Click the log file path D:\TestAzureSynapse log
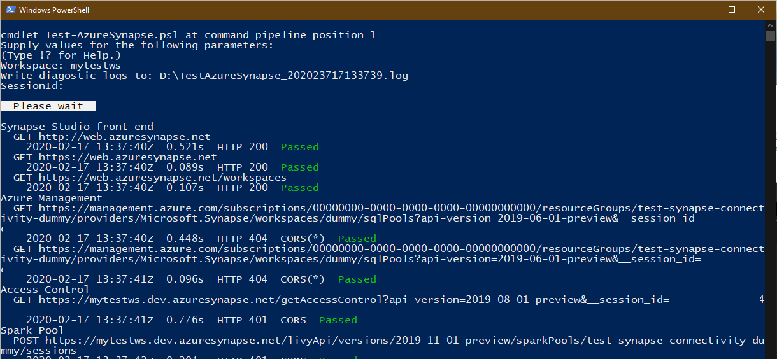 pos(284,76)
